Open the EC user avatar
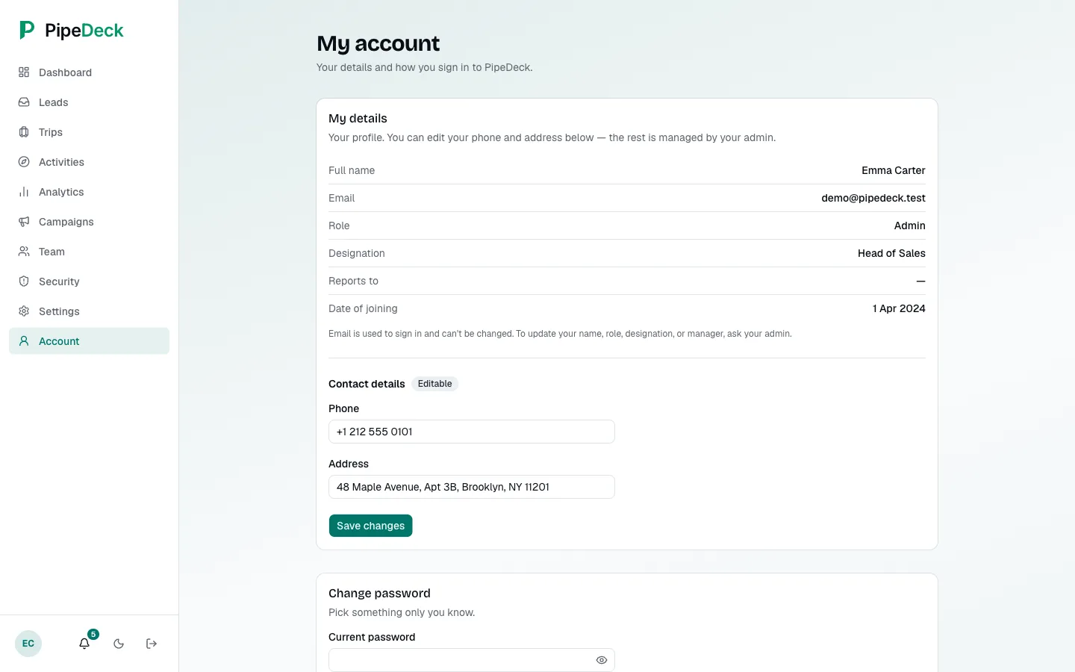This screenshot has height=672, width=1075. (28, 644)
